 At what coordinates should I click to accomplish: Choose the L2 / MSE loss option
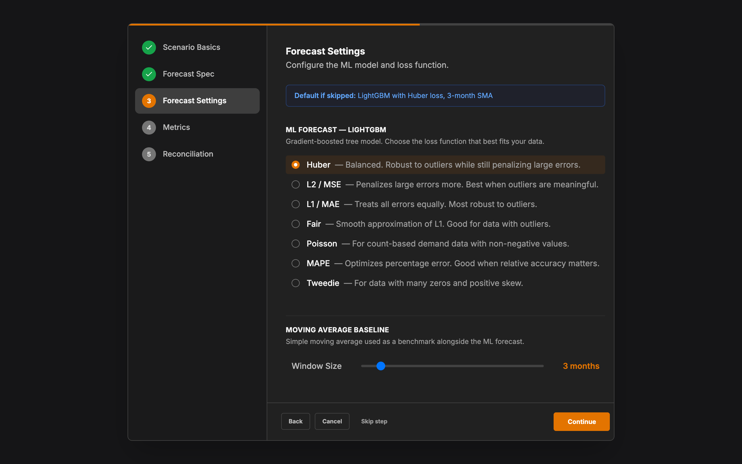click(x=445, y=184)
